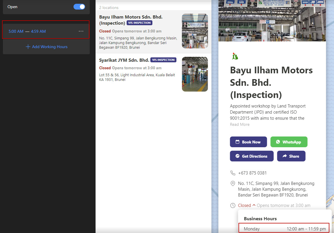Click the detail panel address text
The width and height of the screenshot is (334, 233).
click(x=276, y=189)
